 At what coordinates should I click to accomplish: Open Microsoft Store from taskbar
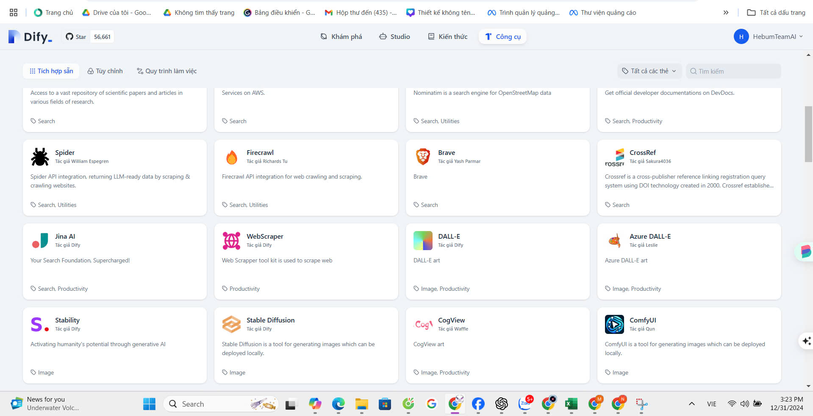pyautogui.click(x=385, y=404)
